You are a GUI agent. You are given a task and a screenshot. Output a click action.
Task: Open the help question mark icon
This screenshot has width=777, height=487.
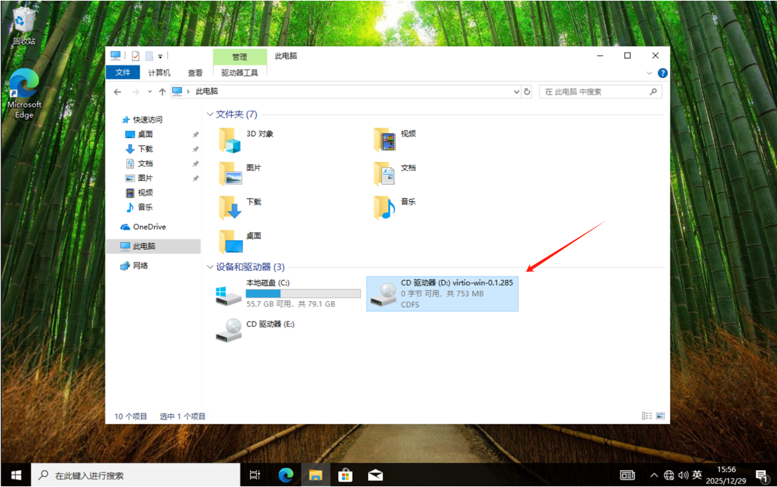(662, 73)
